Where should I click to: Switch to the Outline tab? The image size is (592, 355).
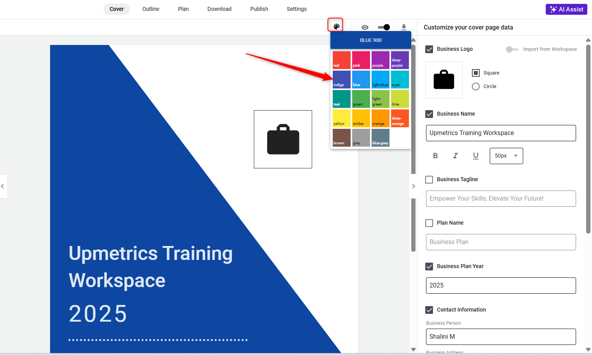tap(151, 9)
